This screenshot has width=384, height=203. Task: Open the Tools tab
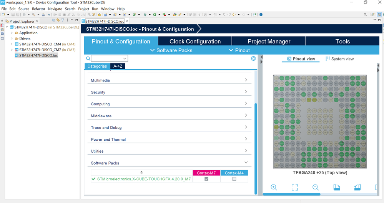pos(342,42)
